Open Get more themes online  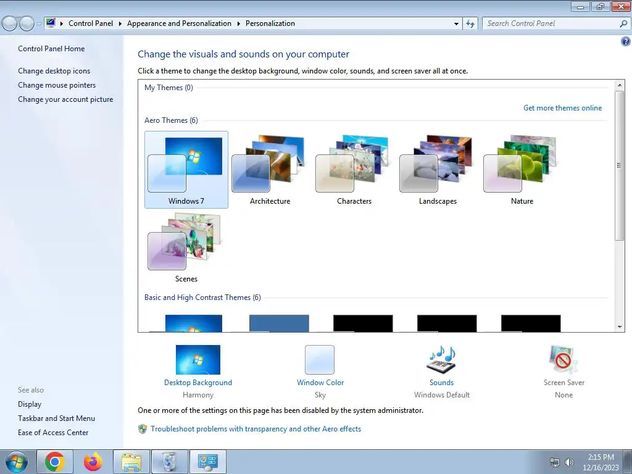point(562,108)
